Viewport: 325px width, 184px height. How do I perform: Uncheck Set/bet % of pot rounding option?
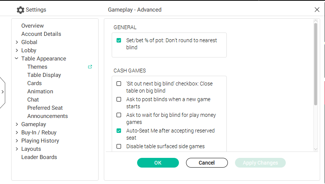[119, 40]
